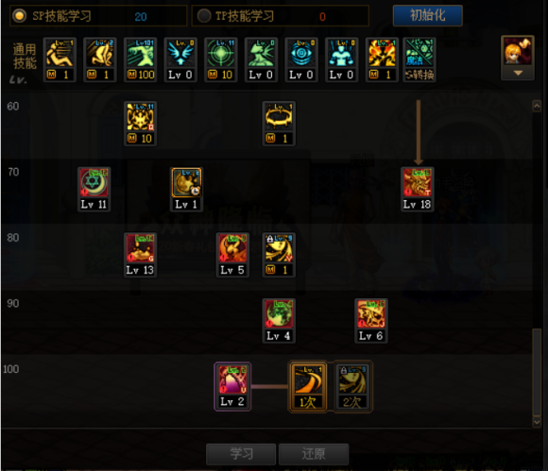Toggle the 魔法转换 skill icon
The image size is (548, 471).
pos(420,59)
